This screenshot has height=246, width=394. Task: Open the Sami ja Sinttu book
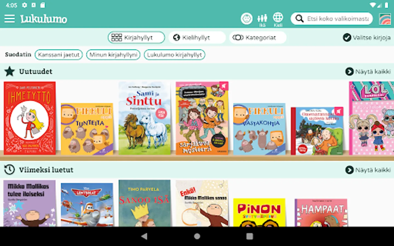[x=144, y=118]
